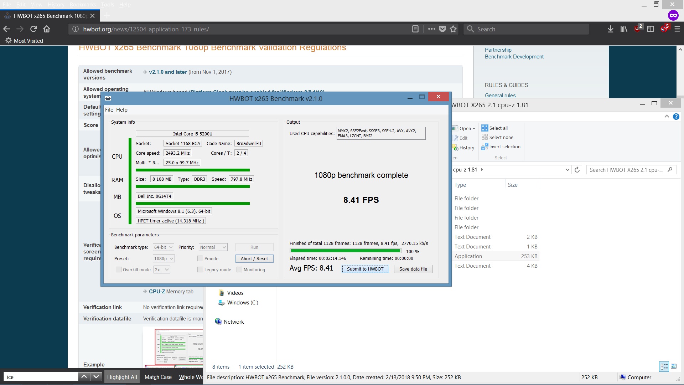Enable Legacy mode checkbox
The image size is (684, 385).
point(200,269)
